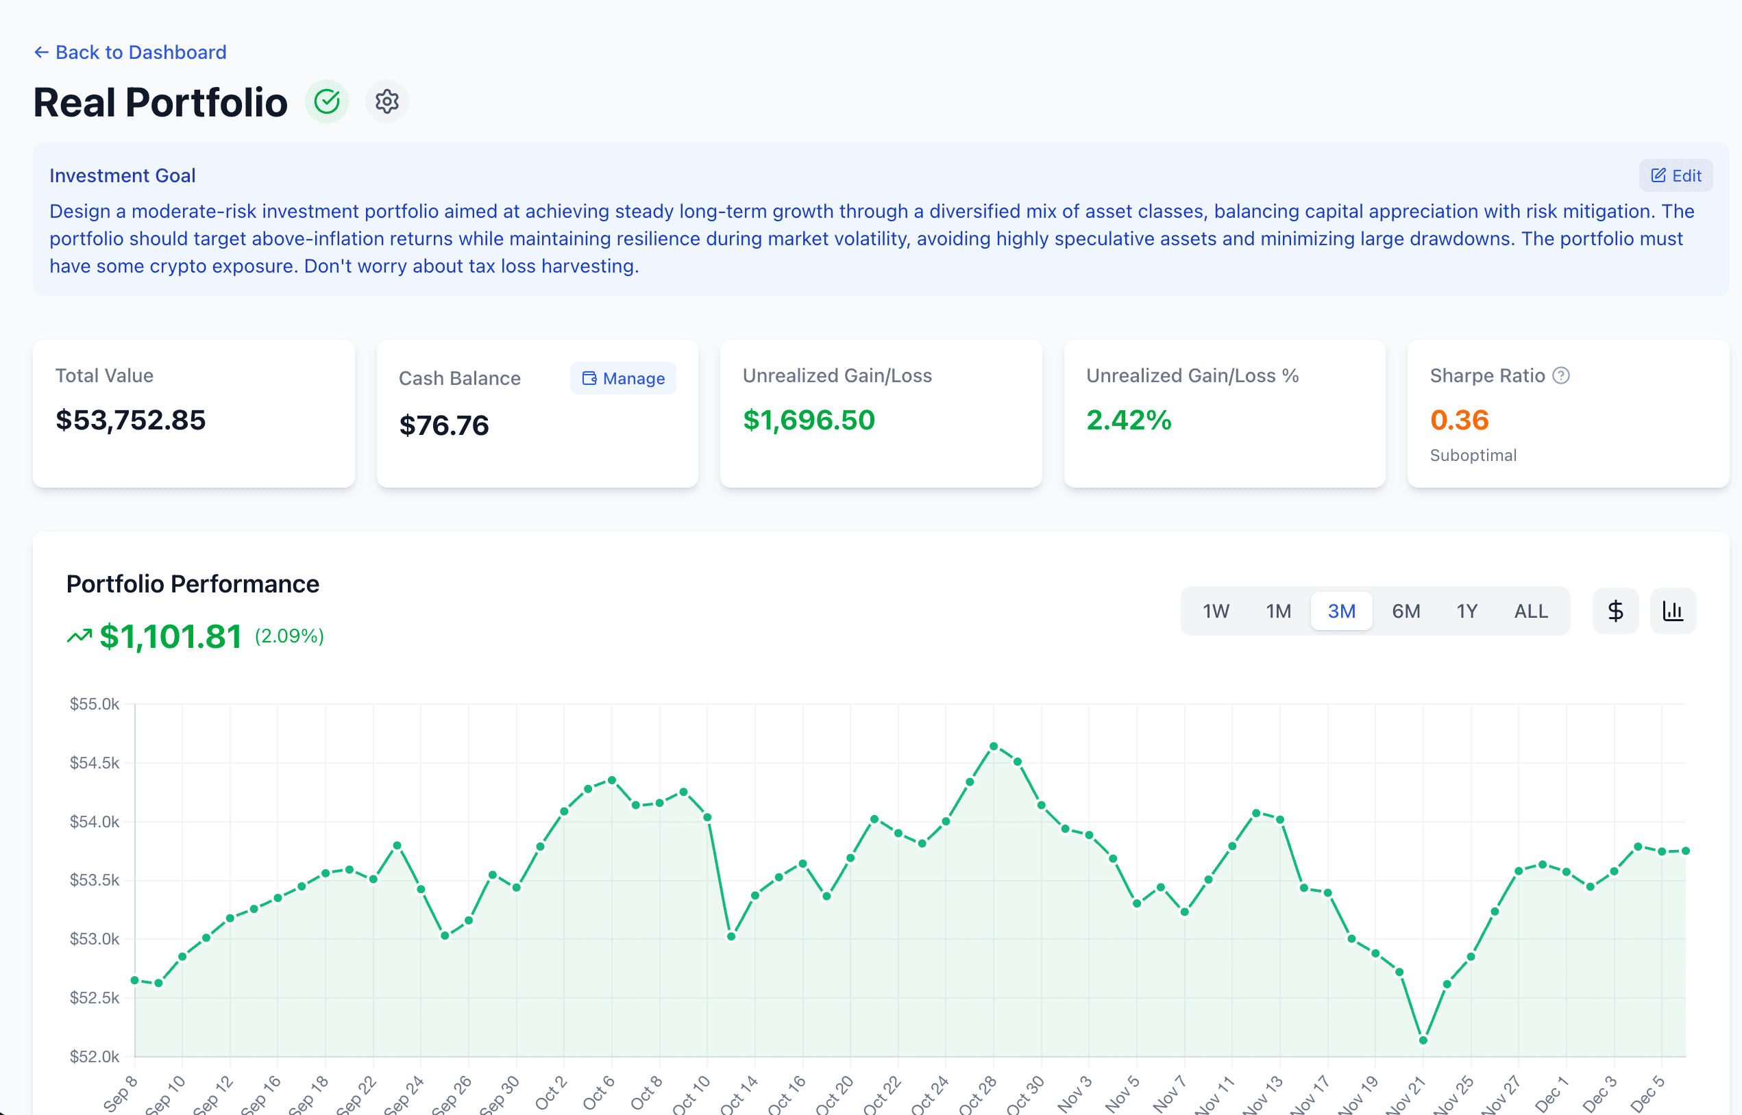The height and width of the screenshot is (1115, 1742).
Task: Click Manage next to Cash Balance
Action: [623, 378]
